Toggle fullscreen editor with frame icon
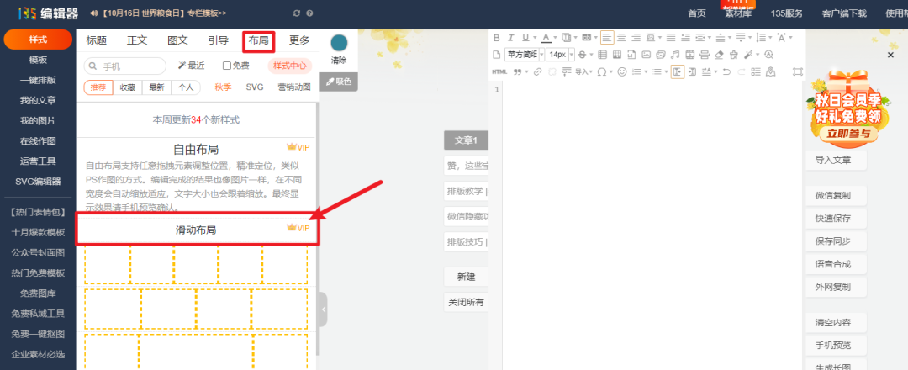Screen dimensions: 908x370 797,71
